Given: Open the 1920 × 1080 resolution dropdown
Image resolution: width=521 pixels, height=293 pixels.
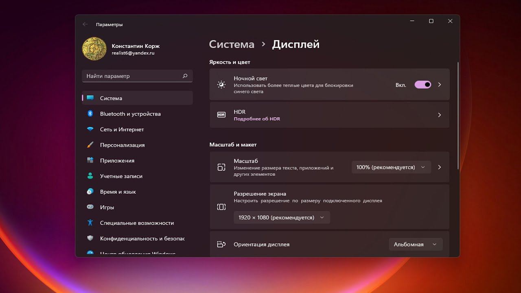Looking at the screenshot, I should pyautogui.click(x=282, y=218).
